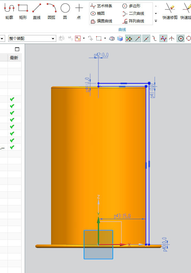Image resolution: width=191 pixels, height=273 pixels.
Task: Click the gray solid body display icon
Action: pyautogui.click(x=112, y=38)
